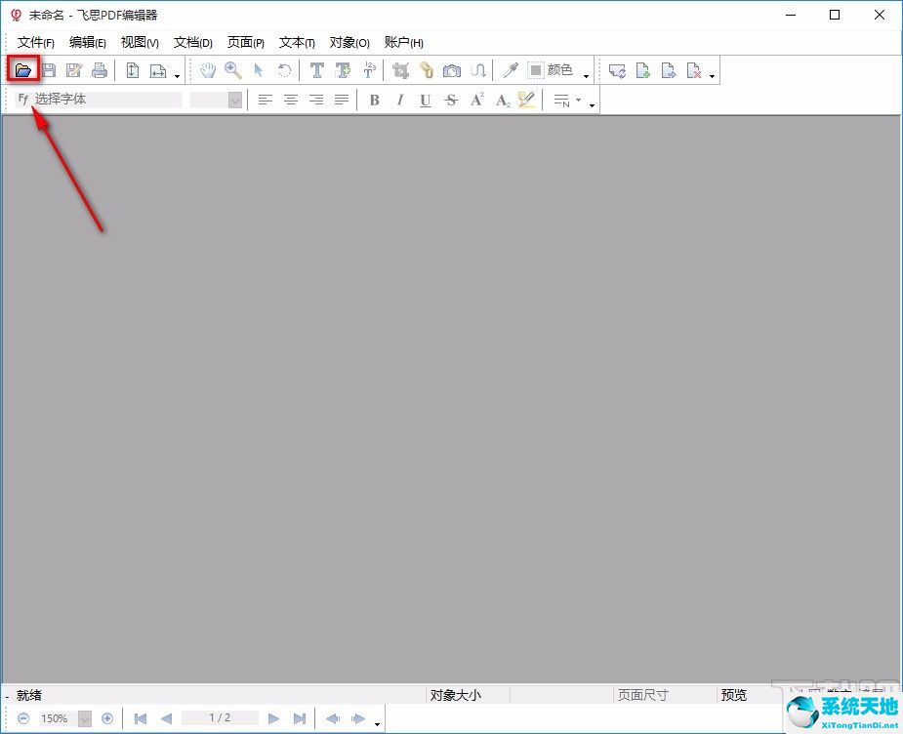Select the Hand pan tool
The image size is (903, 734).
pos(208,70)
